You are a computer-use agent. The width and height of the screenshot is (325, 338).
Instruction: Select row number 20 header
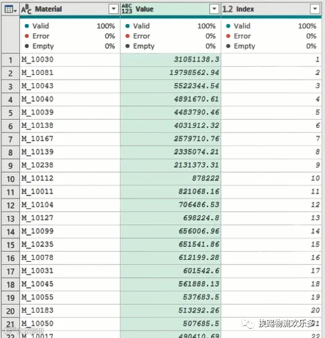tap(11, 311)
